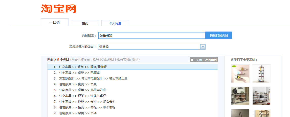Switch to the 一口价 tab
Viewport: 290px width, 117px height.
(x=55, y=22)
